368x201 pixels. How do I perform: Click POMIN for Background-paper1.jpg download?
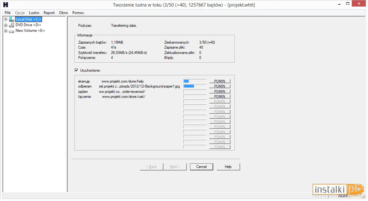coord(220,86)
